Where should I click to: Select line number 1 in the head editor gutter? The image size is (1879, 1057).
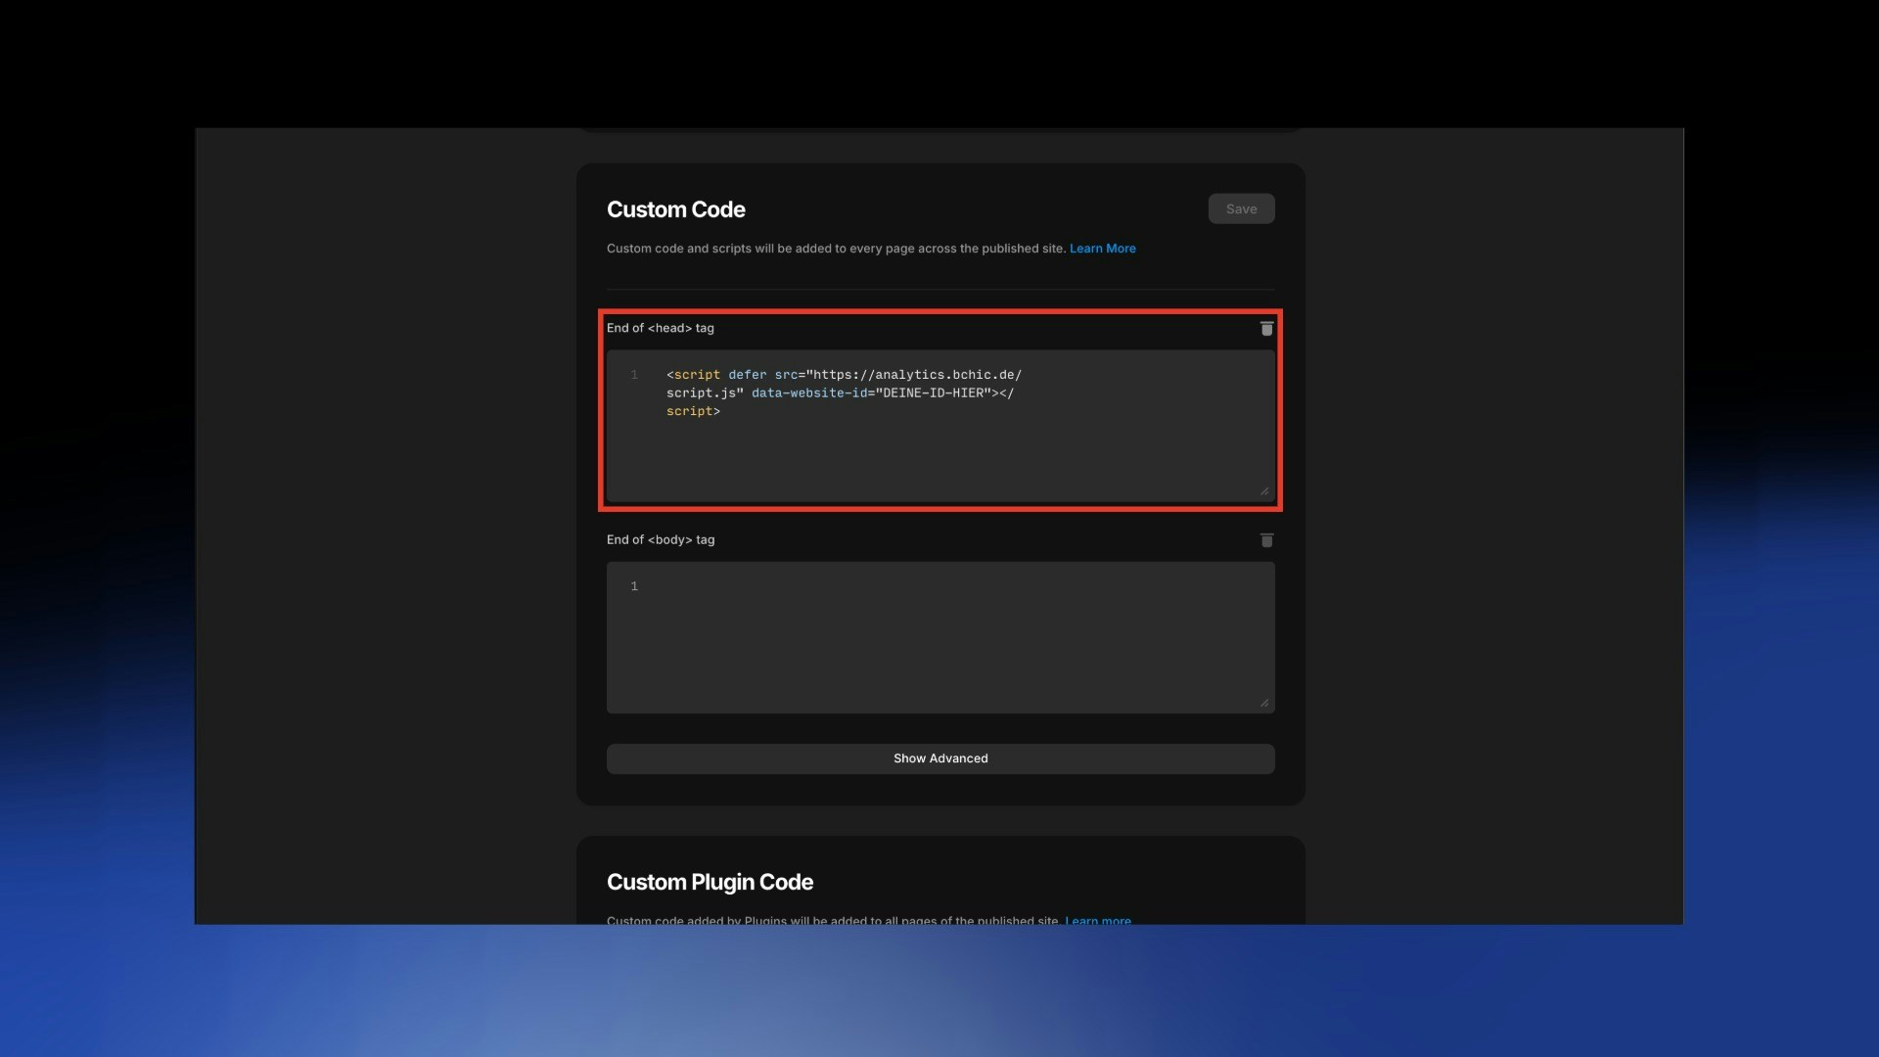coord(635,374)
